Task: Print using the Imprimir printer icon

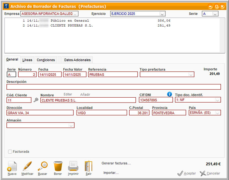Action: click(x=73, y=166)
